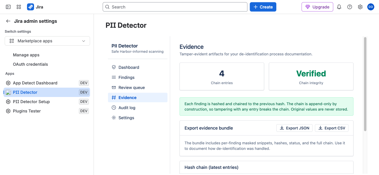Focus the Search input field
This screenshot has width=379, height=175.
(x=175, y=7)
